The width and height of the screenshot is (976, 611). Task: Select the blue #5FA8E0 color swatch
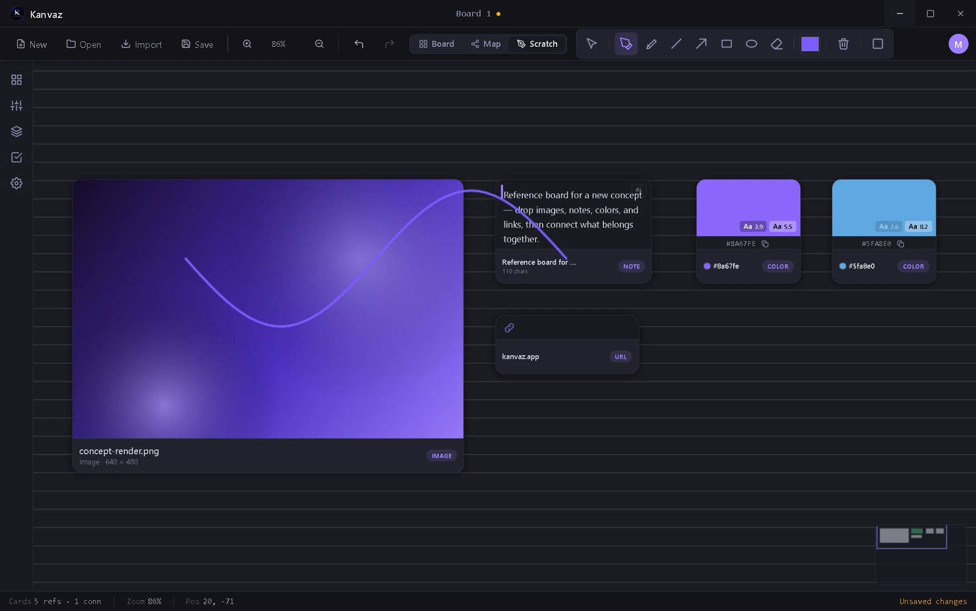point(883,207)
